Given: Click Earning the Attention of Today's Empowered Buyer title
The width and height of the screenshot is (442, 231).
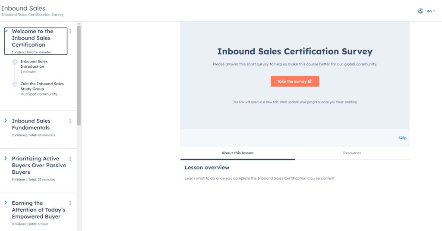Looking at the screenshot, I should pyautogui.click(x=38, y=209).
